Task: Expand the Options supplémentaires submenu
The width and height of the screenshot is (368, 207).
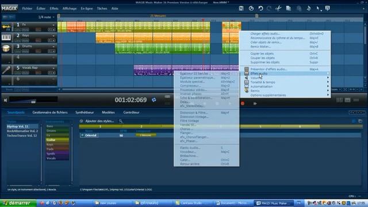Action: 285,95
